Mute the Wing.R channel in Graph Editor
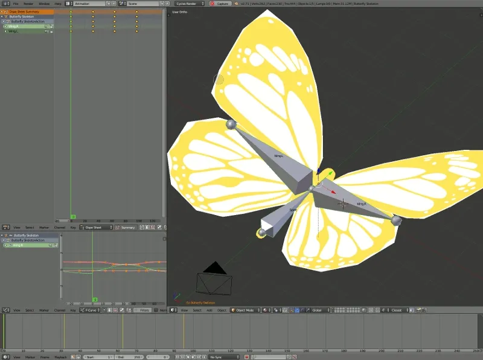 50,245
